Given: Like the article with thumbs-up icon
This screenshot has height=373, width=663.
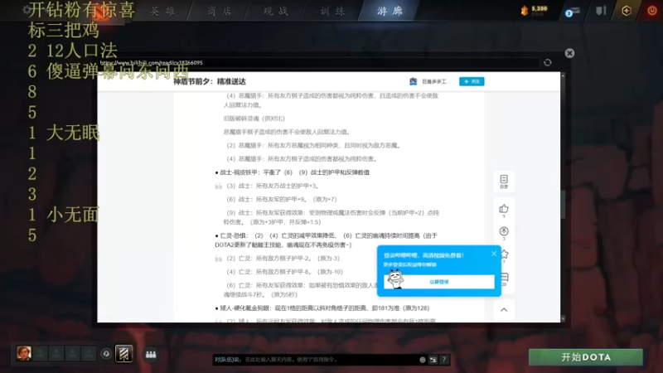Looking at the screenshot, I should click(x=504, y=210).
